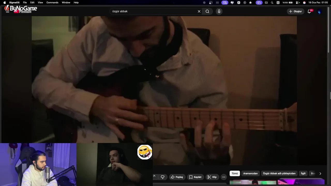
Task: Show more filter chips with right chevron
Action: pos(320,174)
